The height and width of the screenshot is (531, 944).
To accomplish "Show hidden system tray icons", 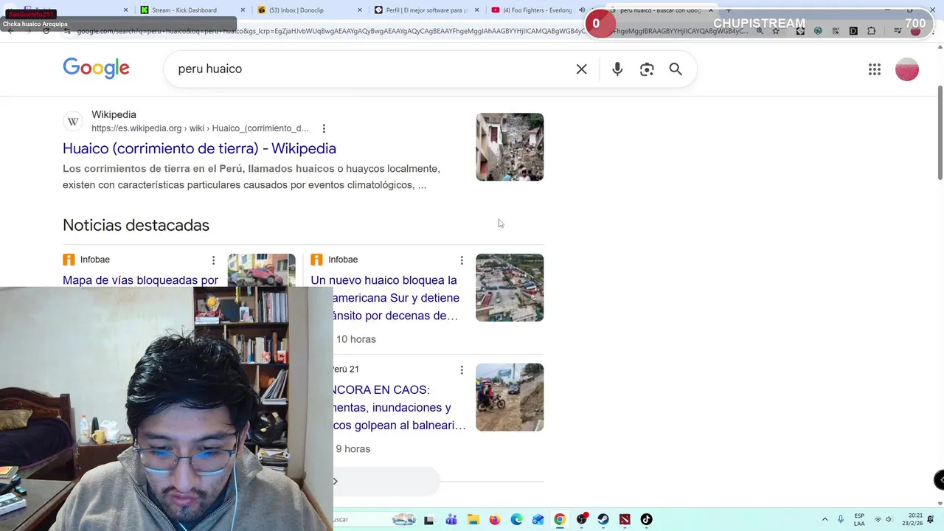I will click(825, 520).
